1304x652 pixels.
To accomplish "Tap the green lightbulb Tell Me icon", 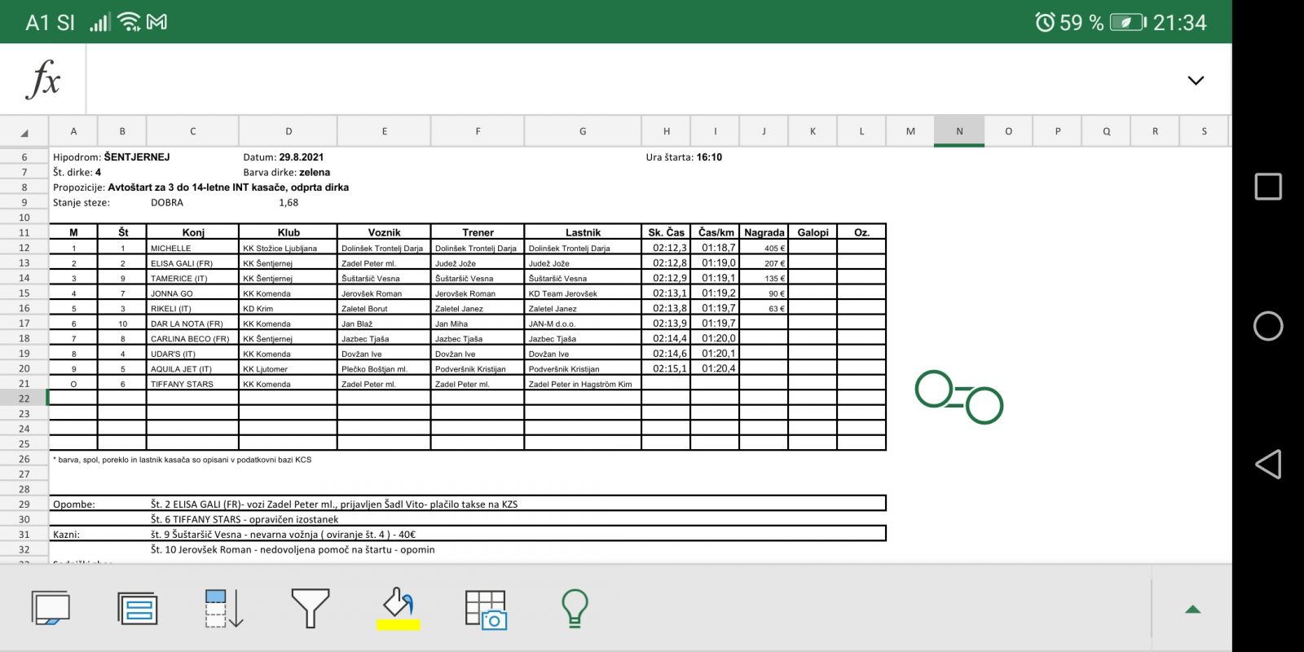I will coord(575,609).
